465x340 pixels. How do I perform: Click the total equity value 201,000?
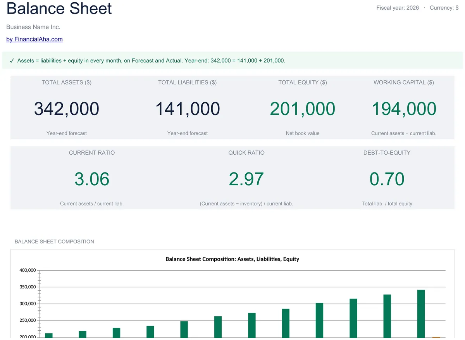click(303, 109)
